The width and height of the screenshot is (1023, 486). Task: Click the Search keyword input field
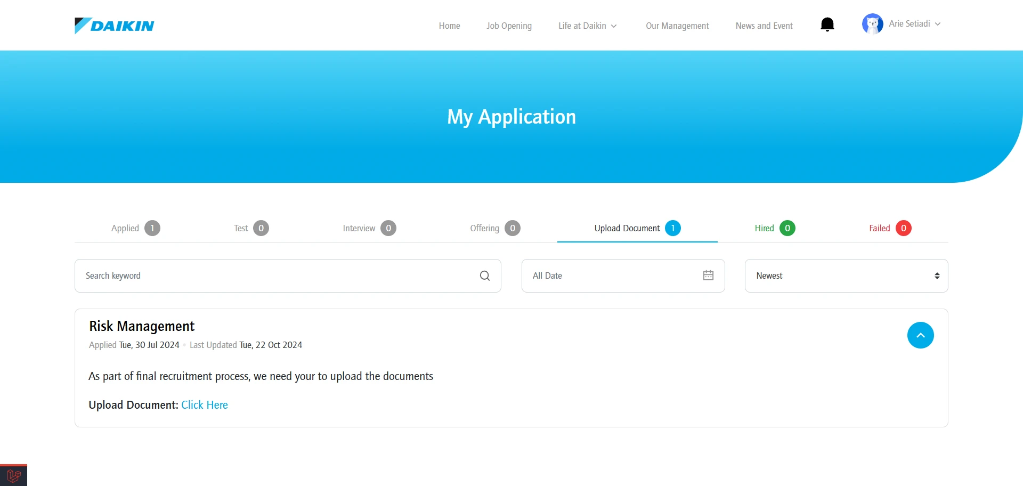pyautogui.click(x=266, y=276)
